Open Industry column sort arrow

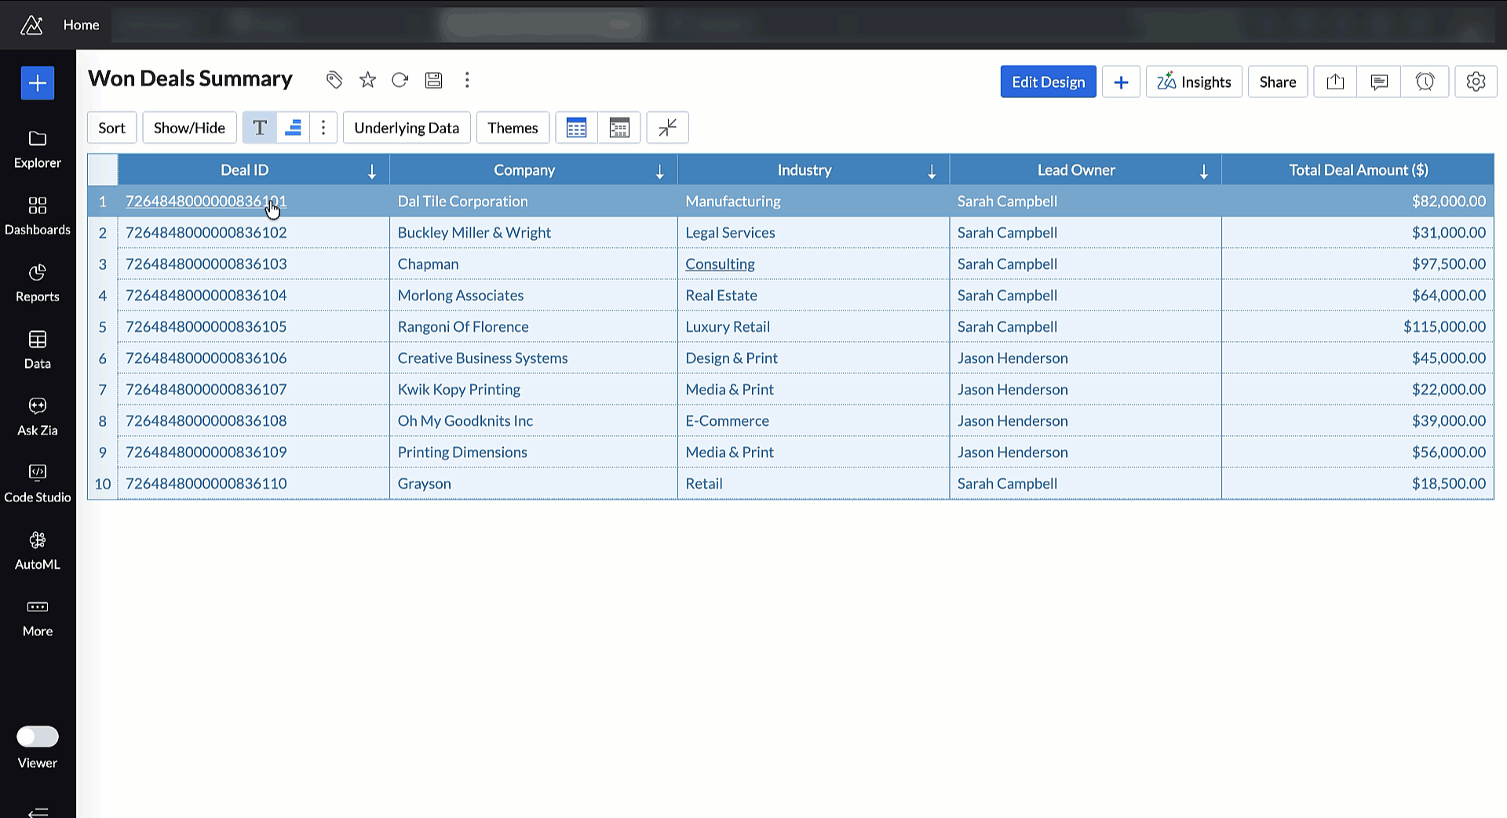(x=932, y=172)
